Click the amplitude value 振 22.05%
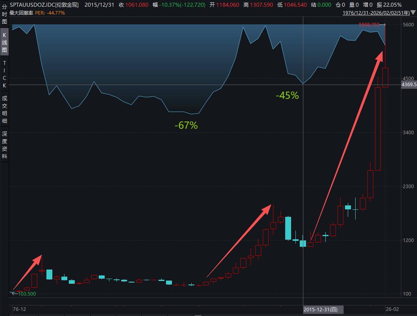 coord(389,5)
